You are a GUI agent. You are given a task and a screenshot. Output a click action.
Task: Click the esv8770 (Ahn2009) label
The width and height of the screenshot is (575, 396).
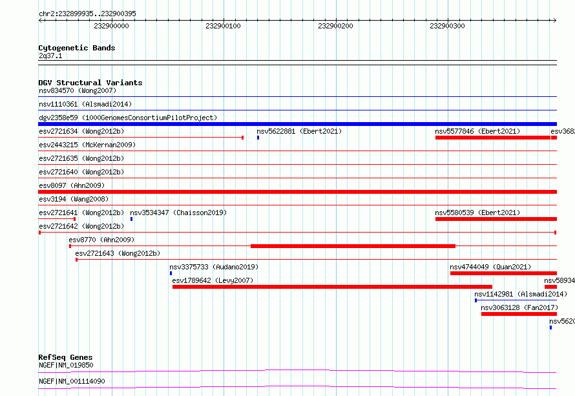click(101, 240)
